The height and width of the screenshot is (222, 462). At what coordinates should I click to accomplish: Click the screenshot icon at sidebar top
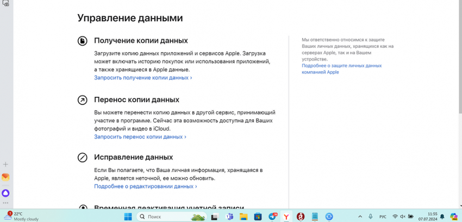tap(5, 3)
